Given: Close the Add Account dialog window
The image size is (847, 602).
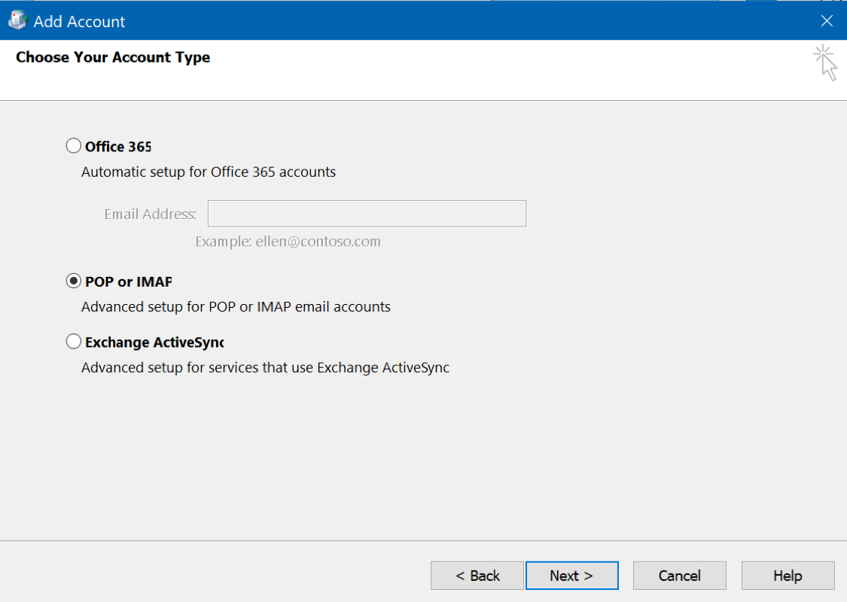Looking at the screenshot, I should [827, 21].
